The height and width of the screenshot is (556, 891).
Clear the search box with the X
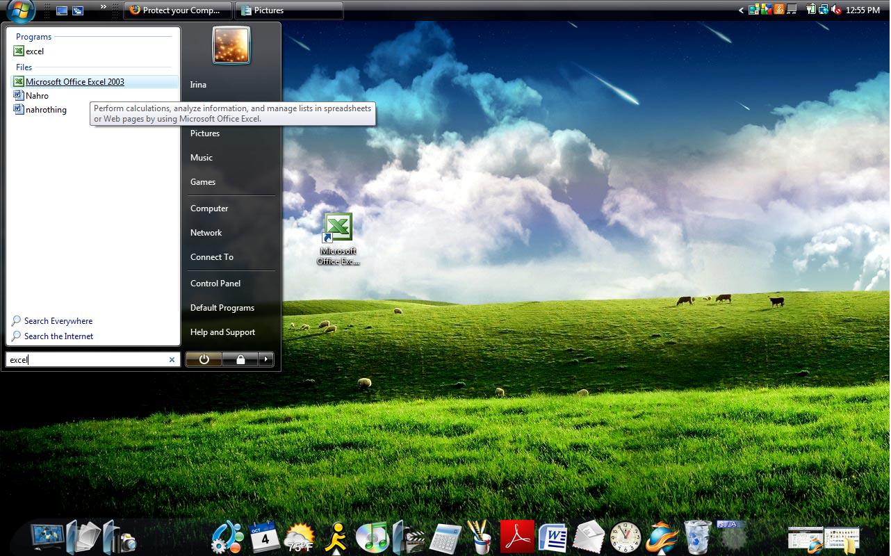[x=172, y=360]
